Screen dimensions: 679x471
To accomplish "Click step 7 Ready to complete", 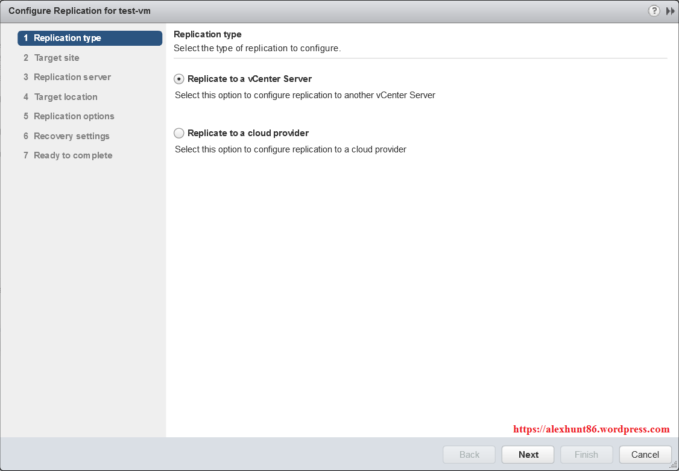I will (x=73, y=155).
